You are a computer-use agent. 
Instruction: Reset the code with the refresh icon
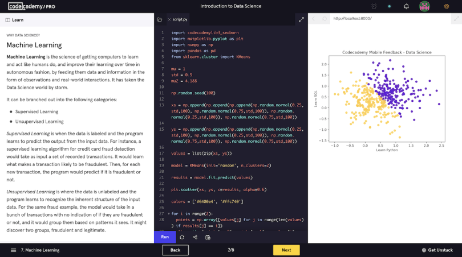pyautogui.click(x=182, y=237)
